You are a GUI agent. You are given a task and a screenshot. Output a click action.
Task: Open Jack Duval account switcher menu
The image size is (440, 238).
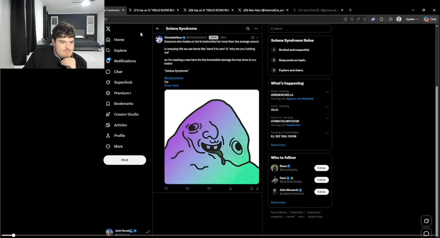tap(127, 232)
